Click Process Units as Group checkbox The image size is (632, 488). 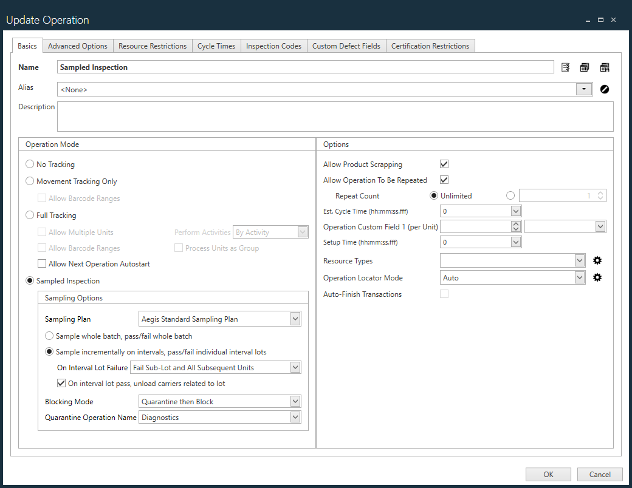pyautogui.click(x=179, y=248)
